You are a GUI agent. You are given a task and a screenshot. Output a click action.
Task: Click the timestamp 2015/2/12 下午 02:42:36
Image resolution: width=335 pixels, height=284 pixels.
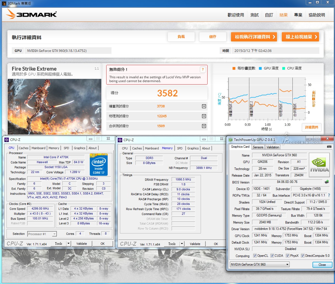[x=253, y=51]
